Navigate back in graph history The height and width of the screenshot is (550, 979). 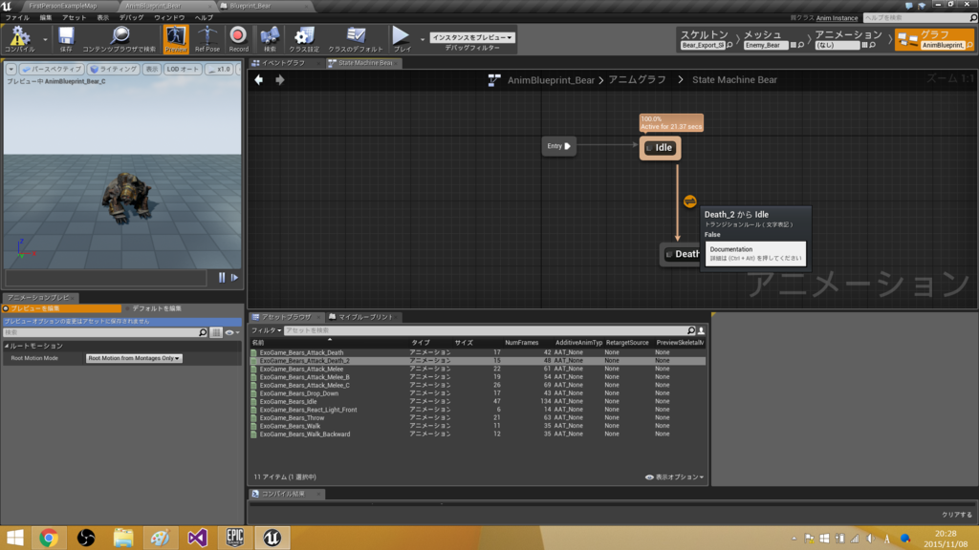[258, 80]
